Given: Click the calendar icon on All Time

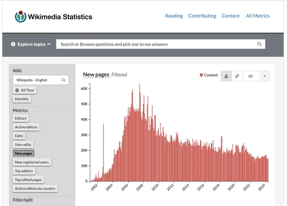Looking at the screenshot, I should click(x=17, y=90).
